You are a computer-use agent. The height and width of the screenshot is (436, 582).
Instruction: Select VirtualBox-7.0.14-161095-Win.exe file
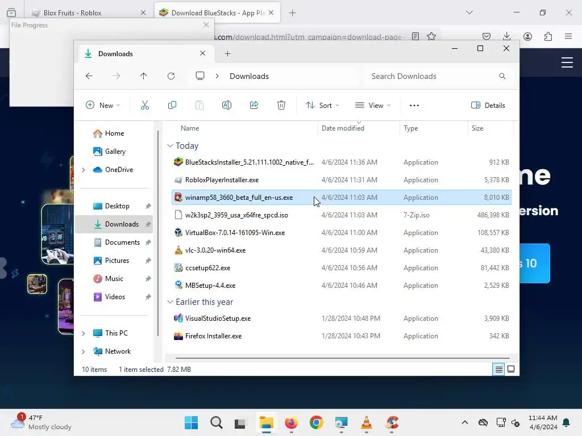click(x=342, y=233)
